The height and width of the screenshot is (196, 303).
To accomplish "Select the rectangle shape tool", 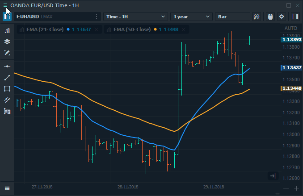I will (x=7, y=89).
